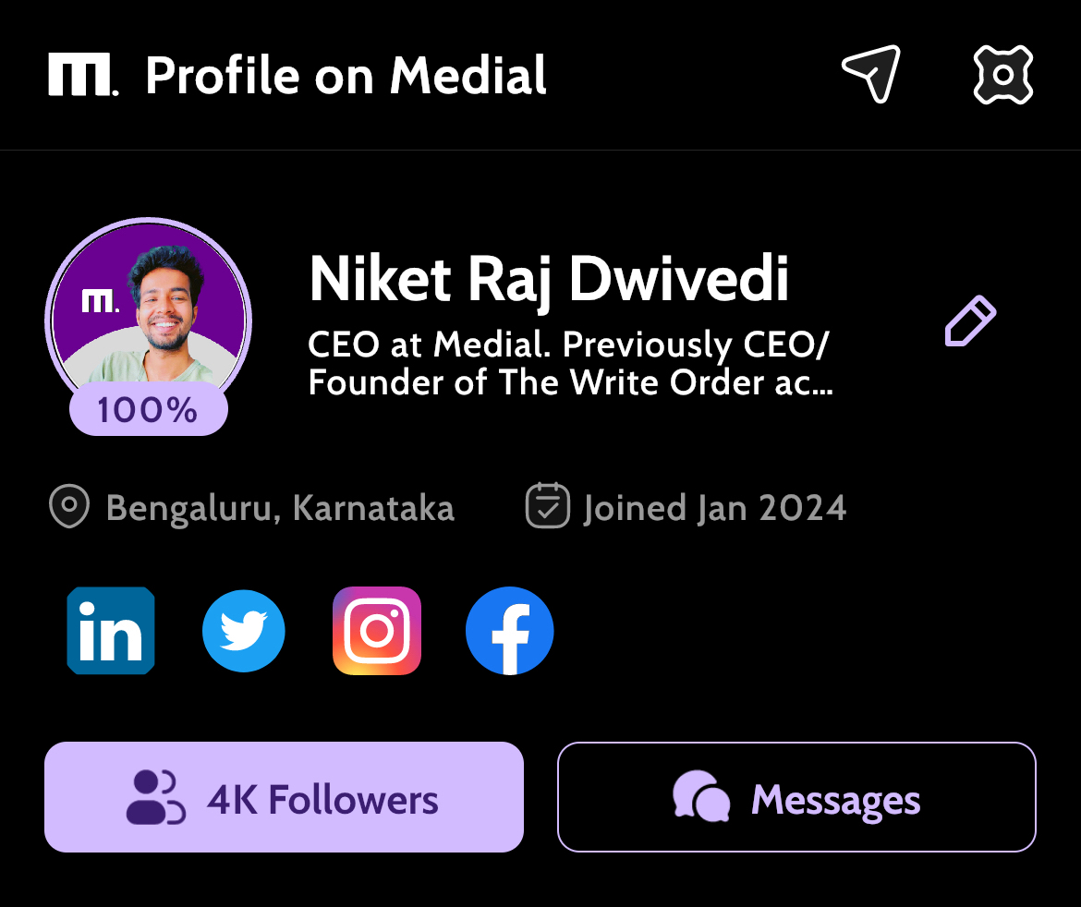Expand the truncated bio description

(x=570, y=363)
